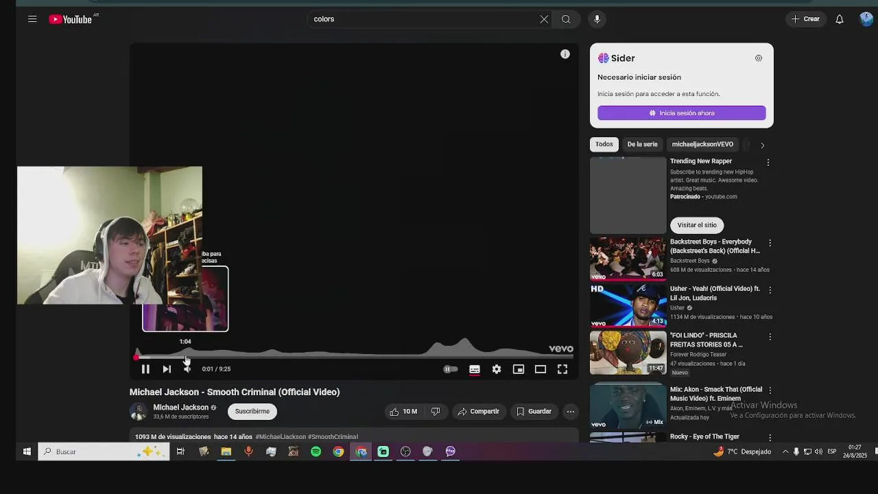Open the orange microphone app on taskbar
The height and width of the screenshot is (494, 878).
click(x=248, y=451)
